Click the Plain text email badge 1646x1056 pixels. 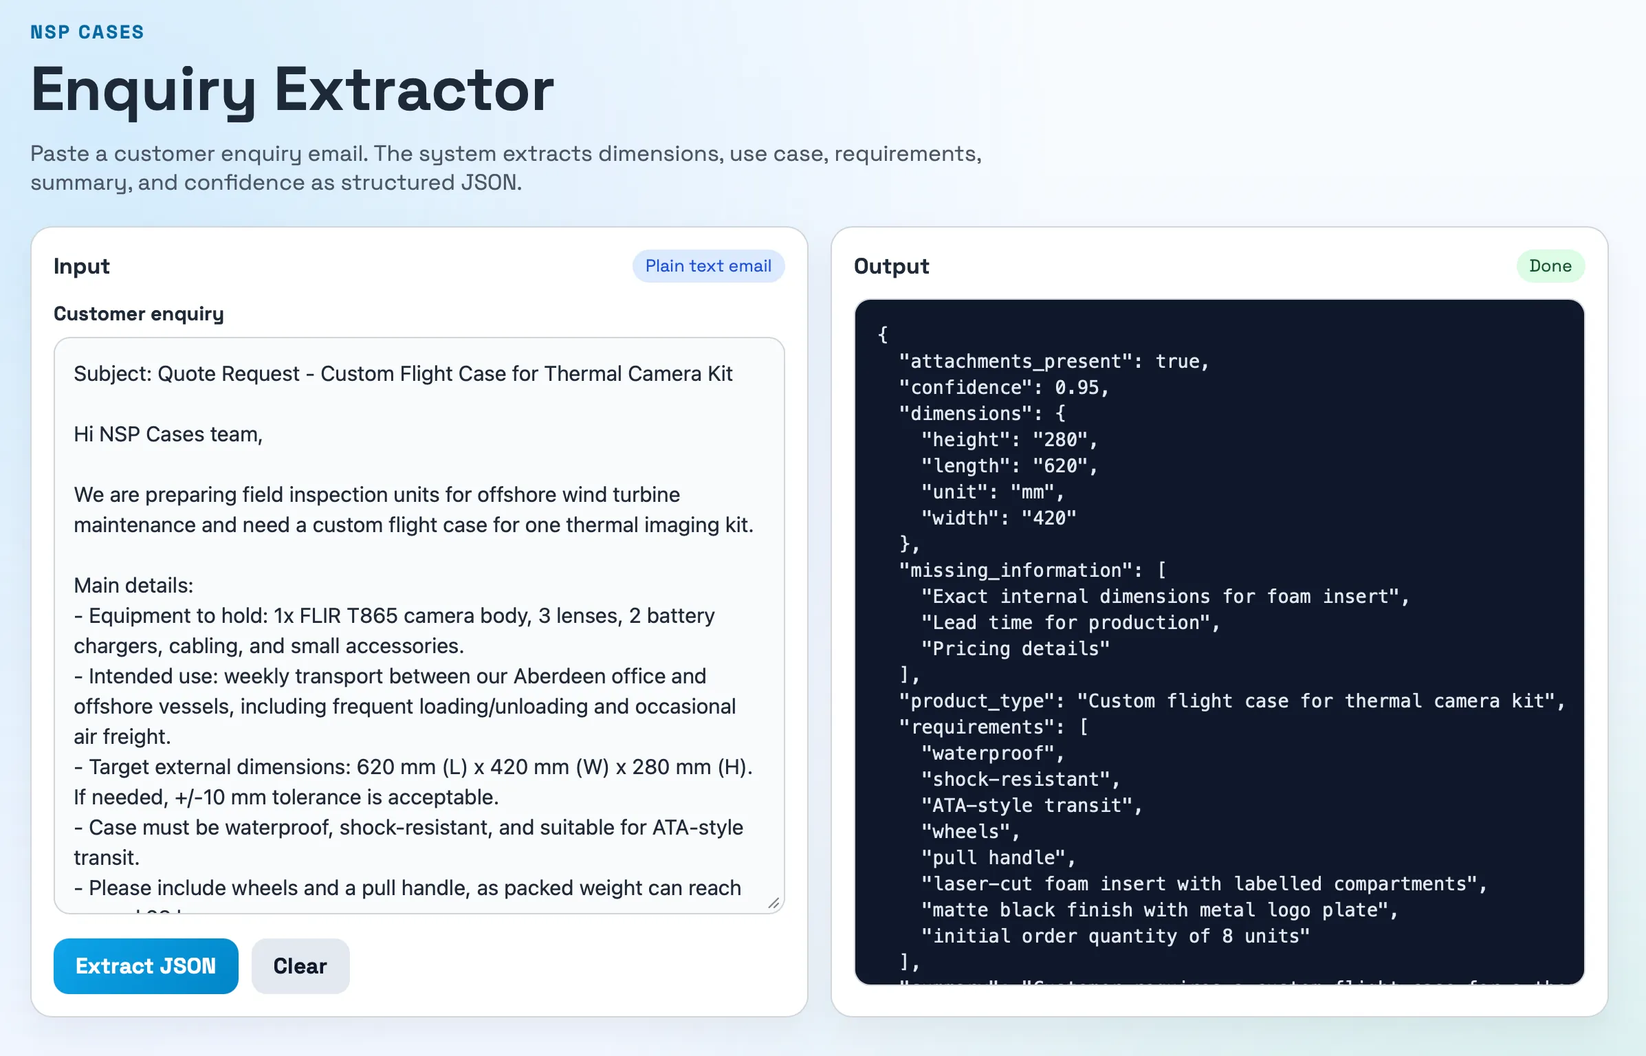click(x=708, y=266)
